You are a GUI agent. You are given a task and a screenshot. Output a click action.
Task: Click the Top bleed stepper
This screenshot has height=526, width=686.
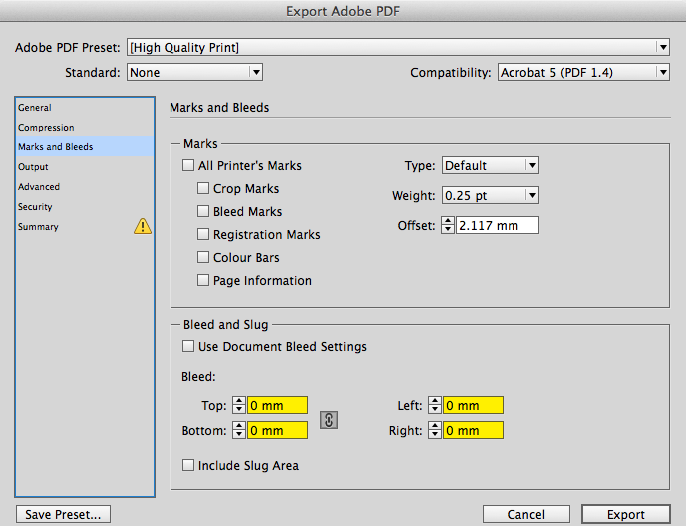[x=239, y=405]
